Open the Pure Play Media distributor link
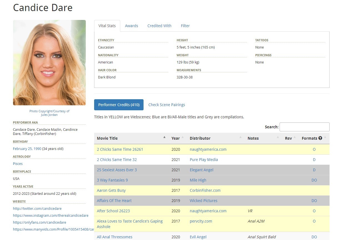 (204, 160)
